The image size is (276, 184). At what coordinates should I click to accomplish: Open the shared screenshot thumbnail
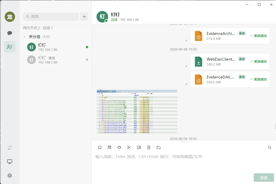point(137,111)
